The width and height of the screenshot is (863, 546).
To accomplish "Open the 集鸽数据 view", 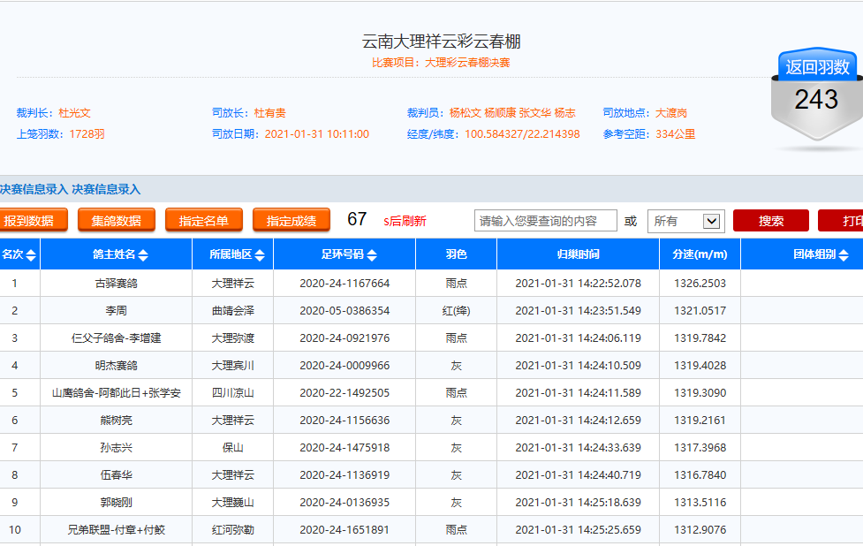I will (x=116, y=221).
